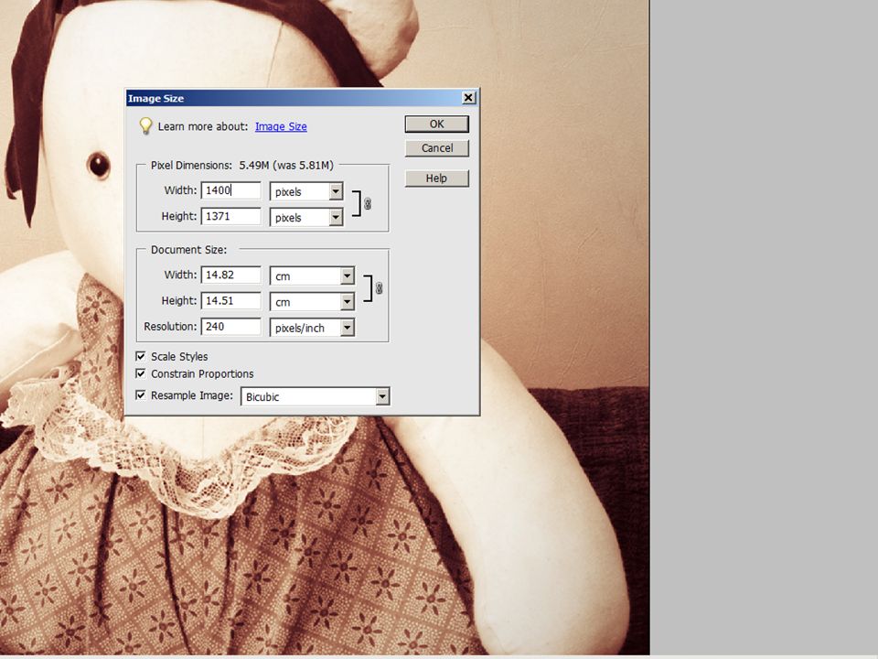878x659 pixels.
Task: Toggle the Scale Styles checkbox
Action: click(x=141, y=356)
